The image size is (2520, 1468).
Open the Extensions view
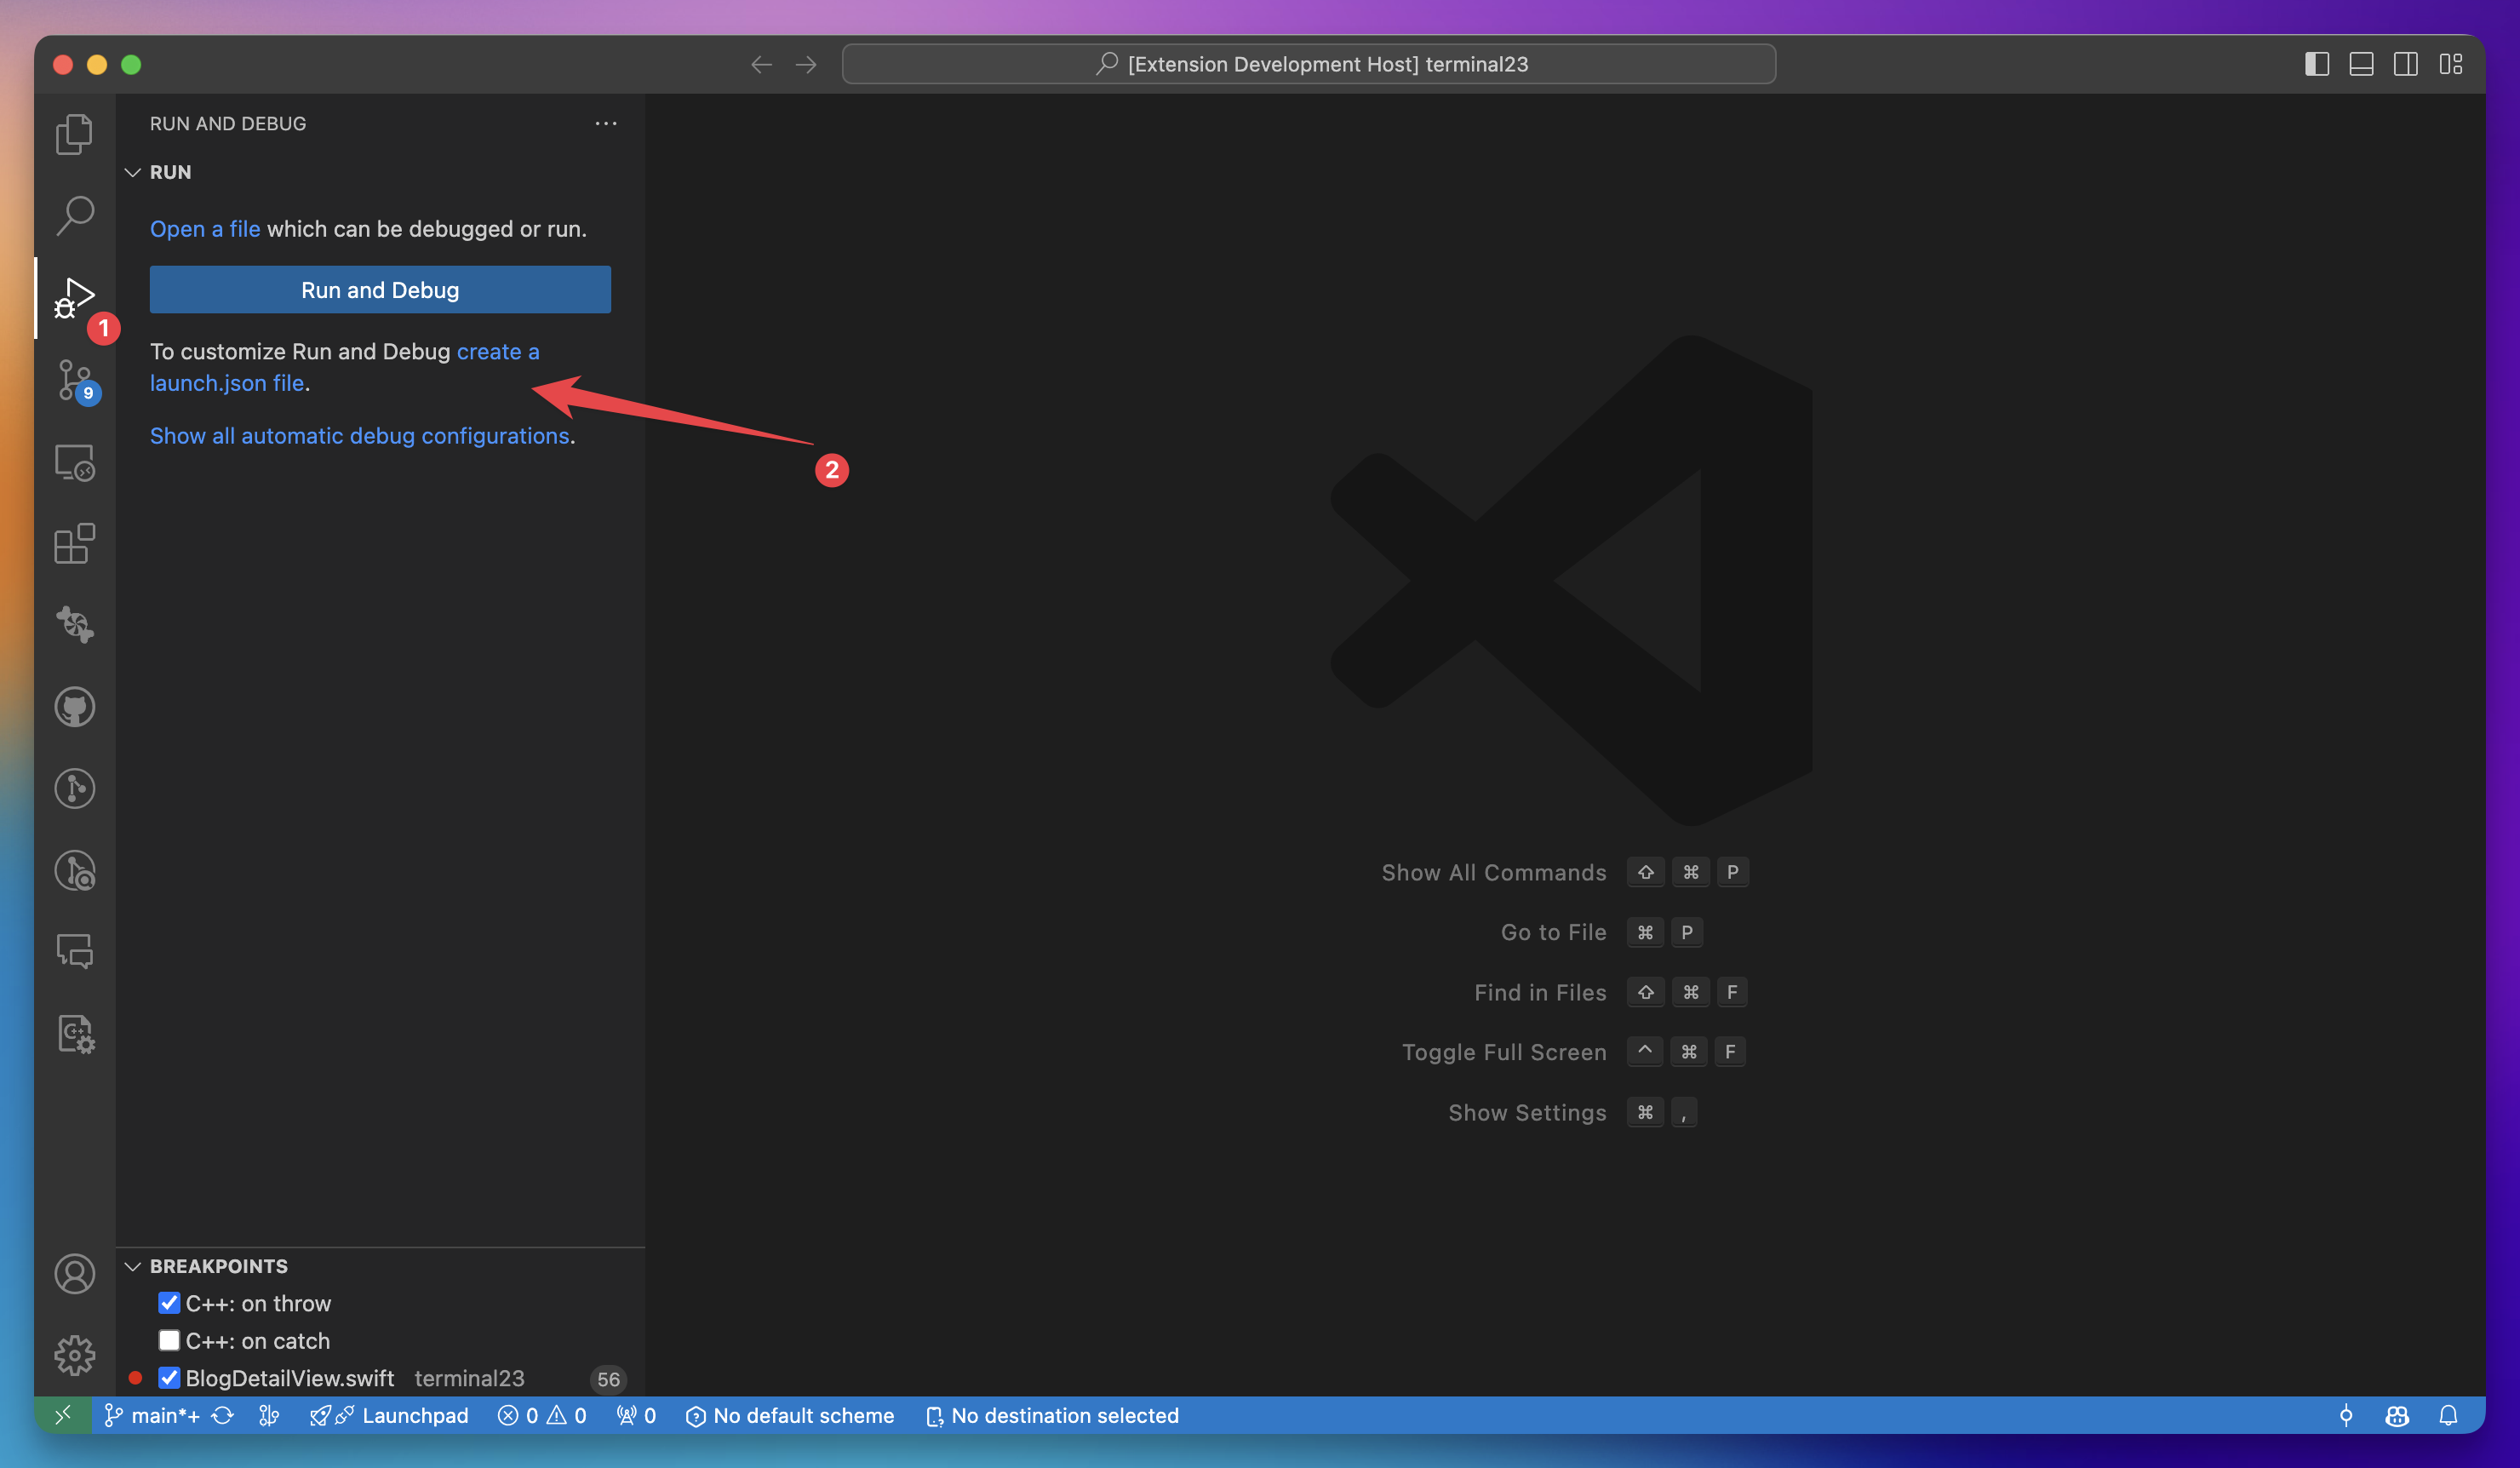click(74, 544)
